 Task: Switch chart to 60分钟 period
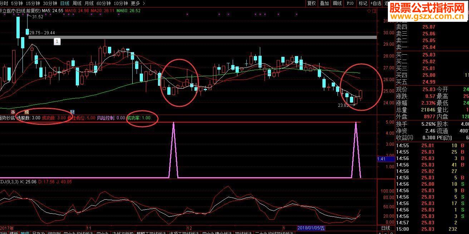104,3
